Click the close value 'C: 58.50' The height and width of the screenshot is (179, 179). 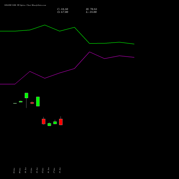63,9
